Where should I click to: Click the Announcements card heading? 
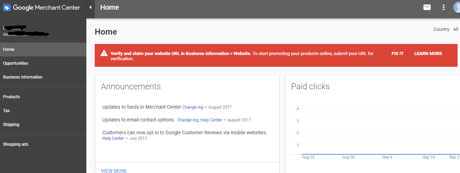pos(131,86)
